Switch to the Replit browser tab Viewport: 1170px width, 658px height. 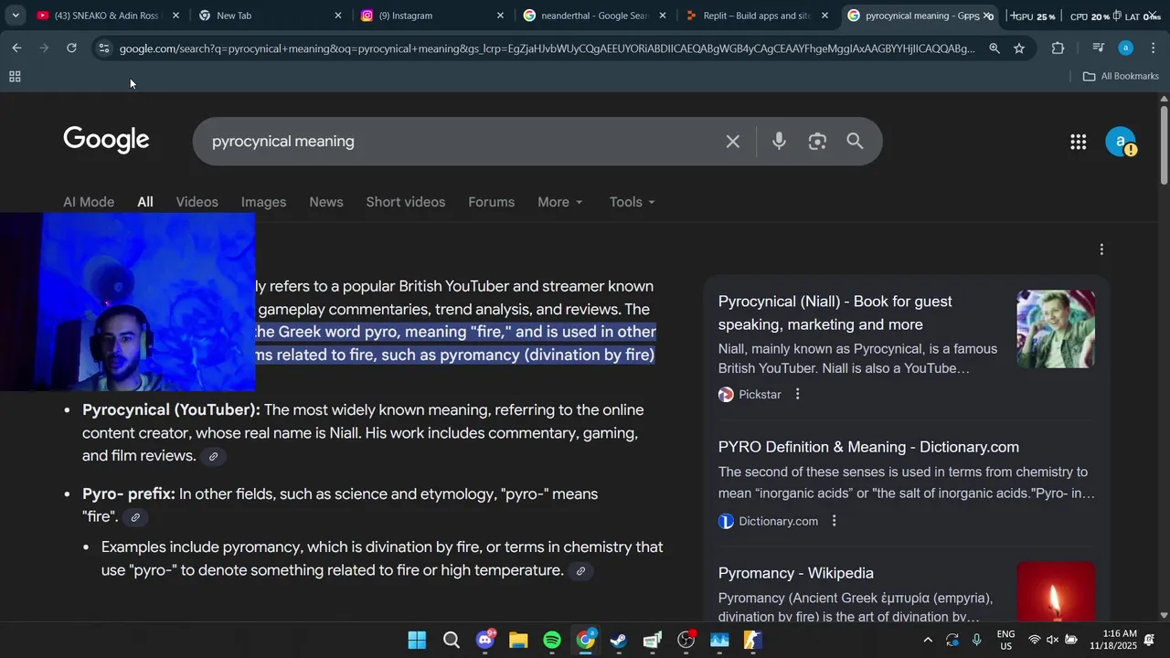click(757, 16)
